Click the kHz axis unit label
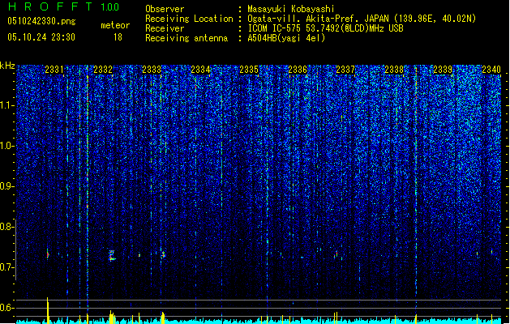Screen dimensions: 510x324 point(7,66)
